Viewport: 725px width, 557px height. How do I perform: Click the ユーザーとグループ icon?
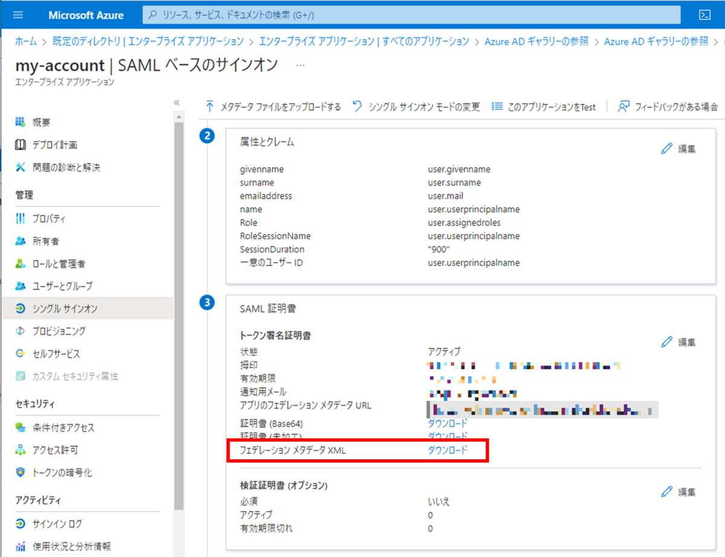pyautogui.click(x=21, y=286)
